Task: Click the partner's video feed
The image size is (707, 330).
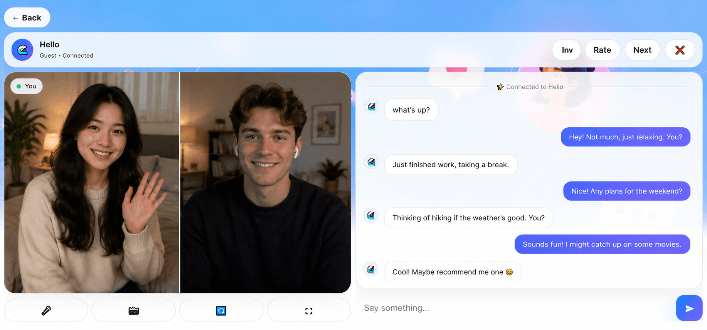Action: 265,183
